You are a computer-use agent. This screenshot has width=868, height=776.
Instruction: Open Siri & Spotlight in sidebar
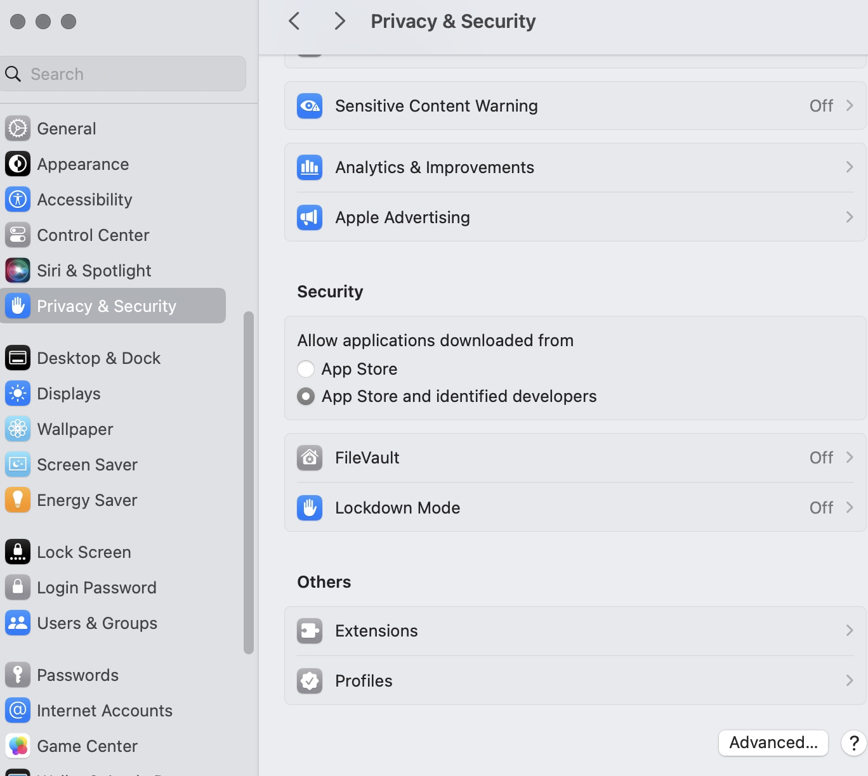coord(94,271)
